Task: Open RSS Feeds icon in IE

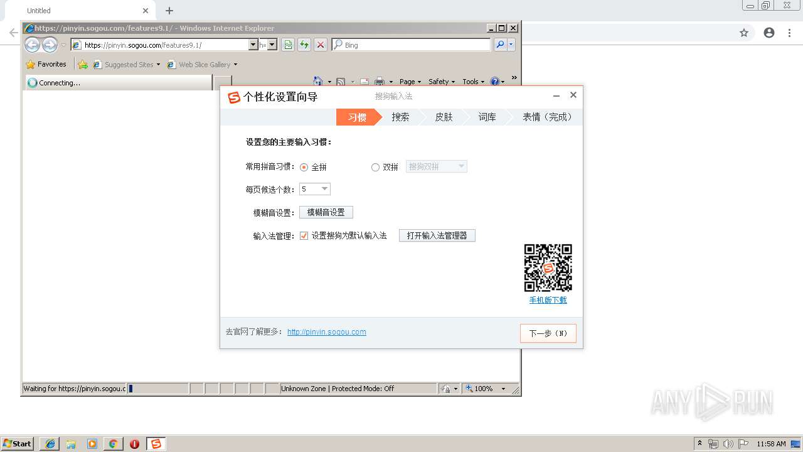Action: 341,82
